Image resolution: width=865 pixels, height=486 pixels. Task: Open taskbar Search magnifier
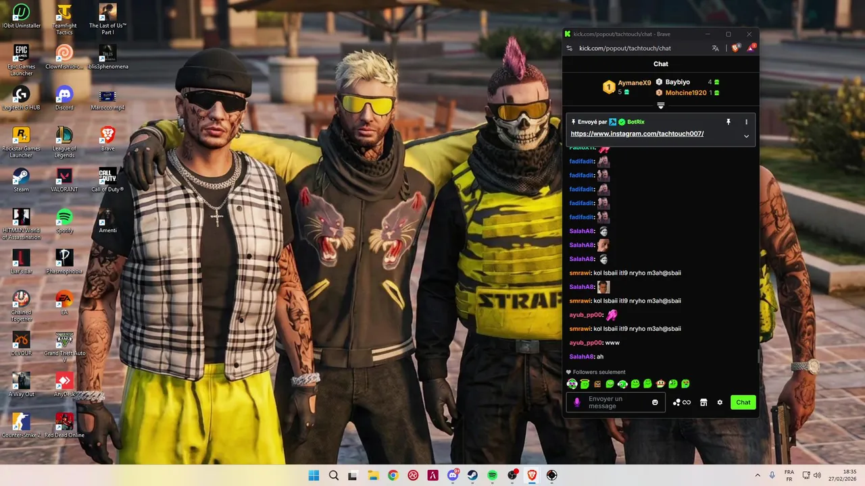point(334,475)
